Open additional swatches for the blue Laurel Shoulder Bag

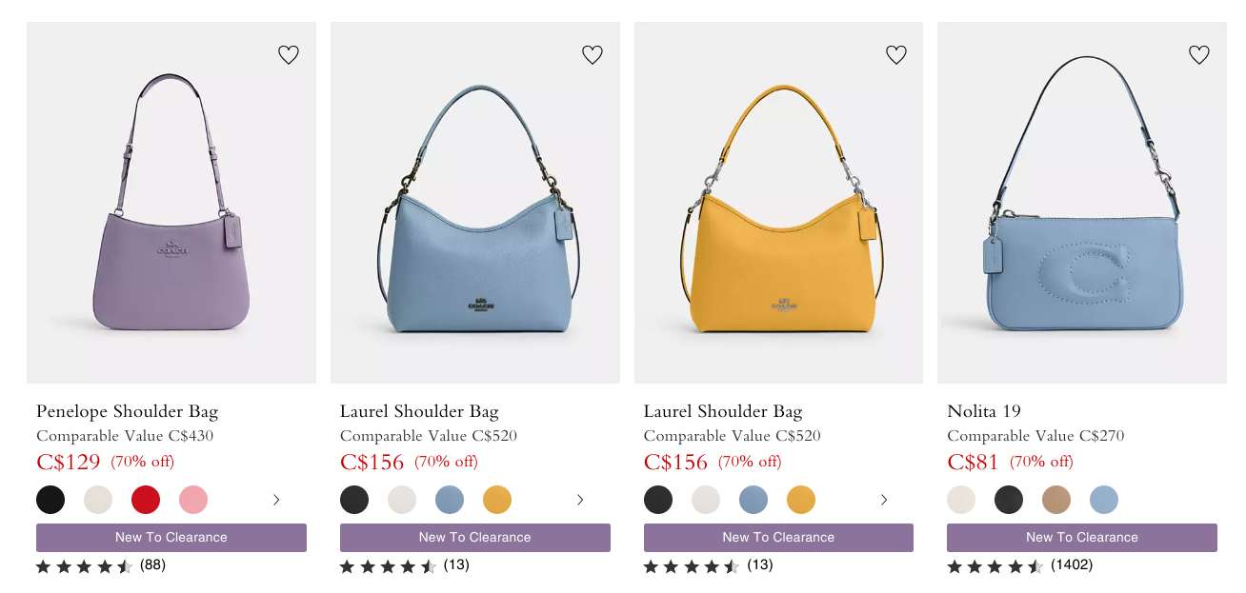click(579, 499)
